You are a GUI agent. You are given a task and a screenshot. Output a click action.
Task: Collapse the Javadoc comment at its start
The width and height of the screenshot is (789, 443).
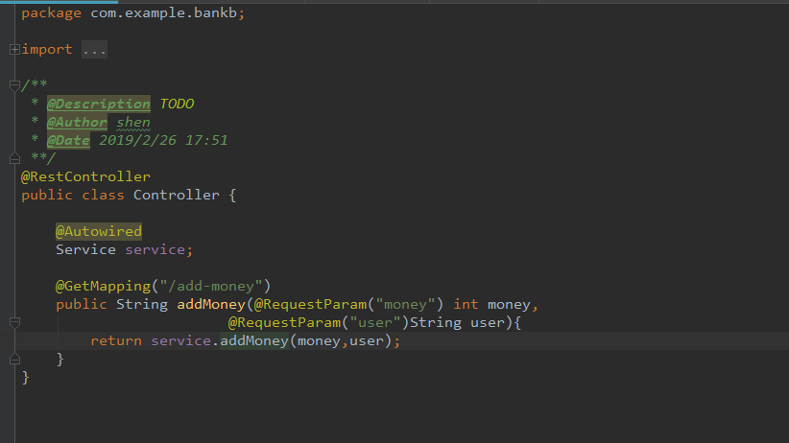(14, 85)
